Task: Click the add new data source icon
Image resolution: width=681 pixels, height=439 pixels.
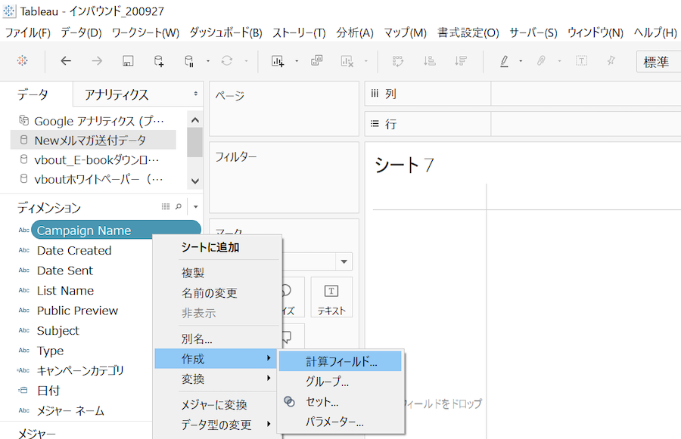Action: (158, 61)
